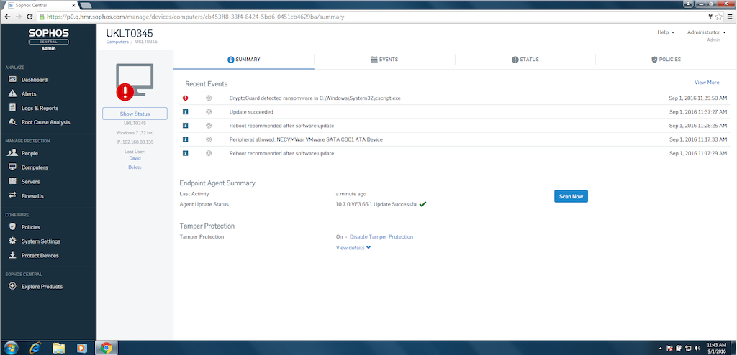737x355 pixels.
Task: Click the Sophos Central browser tab
Action: (40, 5)
